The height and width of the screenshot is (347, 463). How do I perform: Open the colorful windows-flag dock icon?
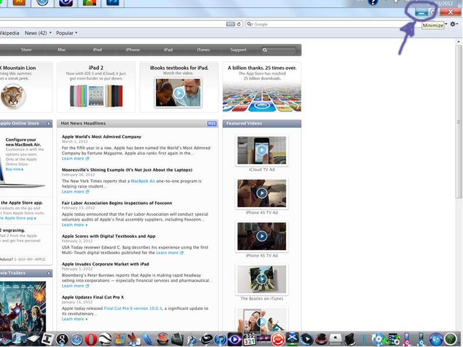click(120, 339)
